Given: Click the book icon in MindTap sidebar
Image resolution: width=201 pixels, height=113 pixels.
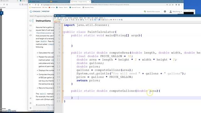Looking at the screenshot, I should (x=30, y=21).
